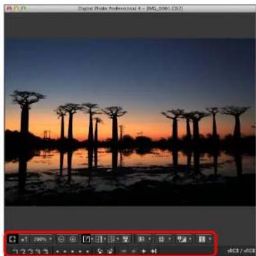Select the third preview layout icon

tap(111, 239)
